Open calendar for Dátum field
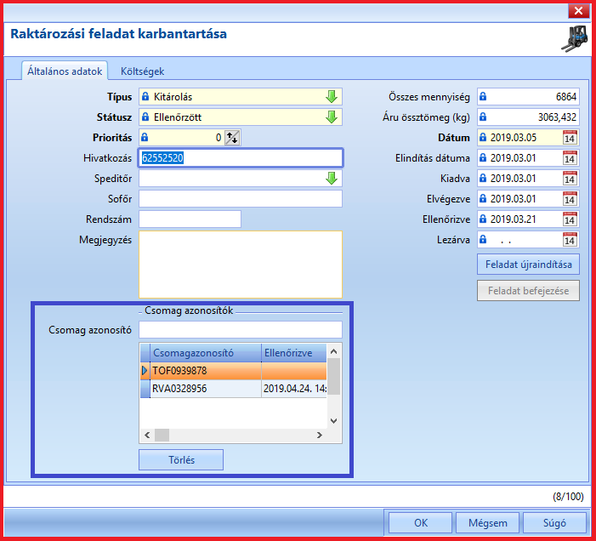Image resolution: width=596 pixels, height=541 pixels. (x=569, y=138)
